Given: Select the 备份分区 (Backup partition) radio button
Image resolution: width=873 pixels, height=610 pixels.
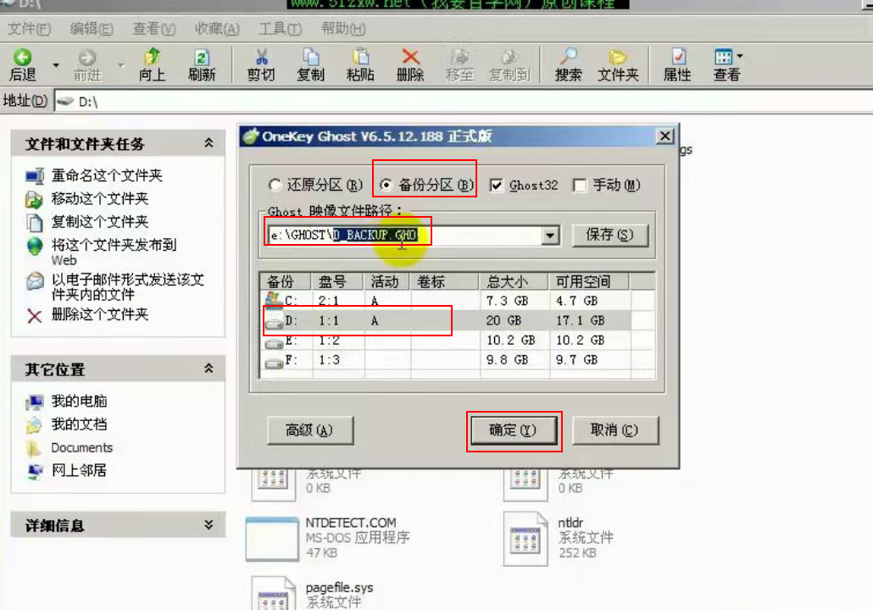Looking at the screenshot, I should tap(386, 185).
